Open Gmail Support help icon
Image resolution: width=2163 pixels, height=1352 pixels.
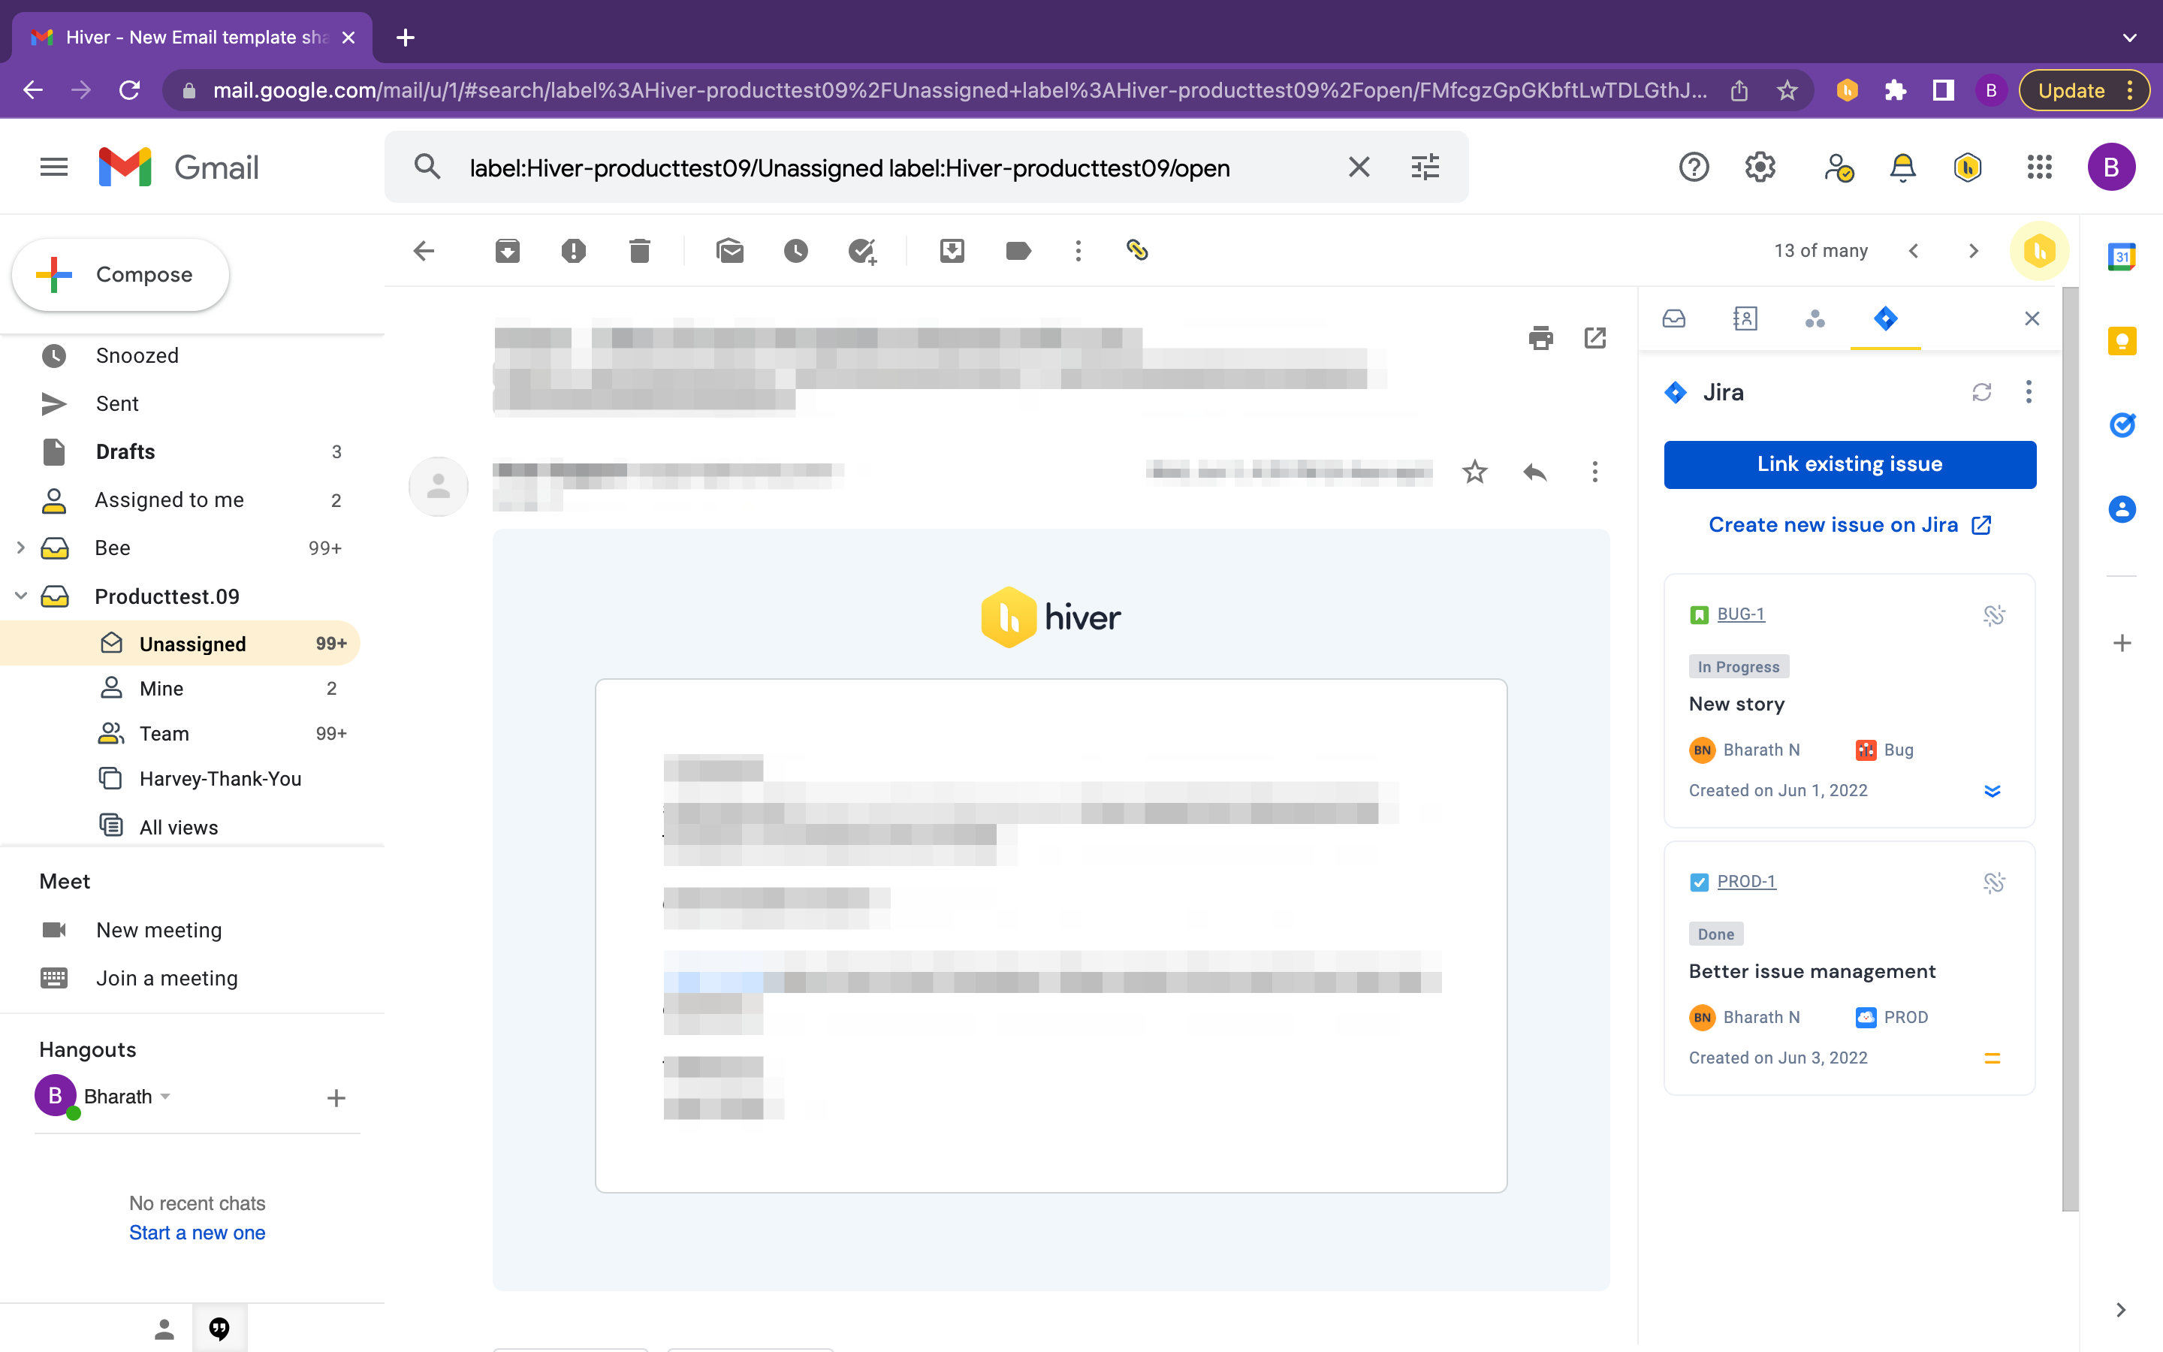point(1694,167)
